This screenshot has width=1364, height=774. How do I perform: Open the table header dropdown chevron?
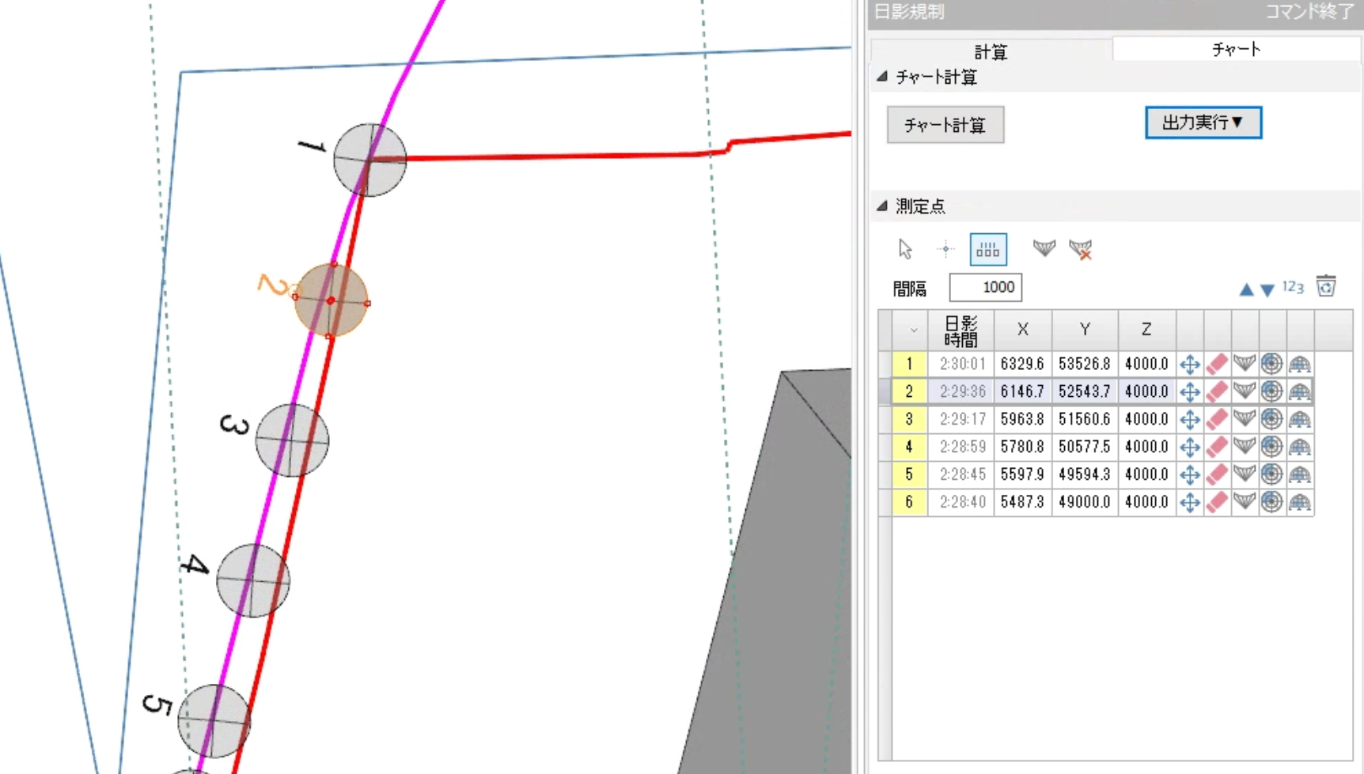tap(914, 330)
